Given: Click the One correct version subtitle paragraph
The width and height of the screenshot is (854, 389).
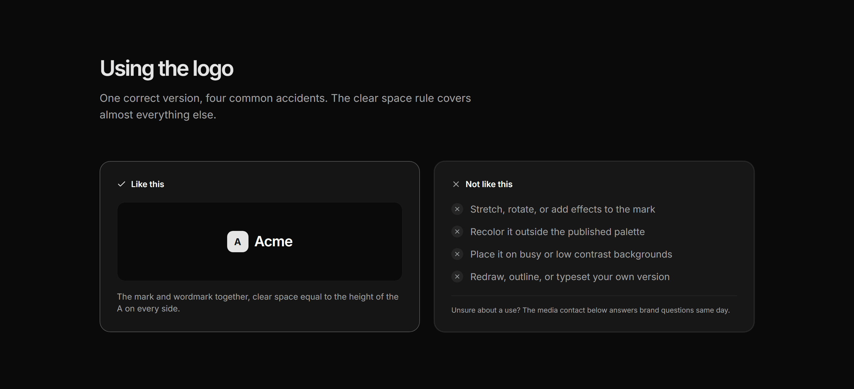Looking at the screenshot, I should click(x=285, y=106).
